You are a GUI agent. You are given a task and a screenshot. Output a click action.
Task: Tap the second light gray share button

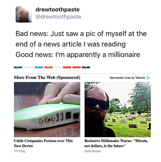click(58, 67)
